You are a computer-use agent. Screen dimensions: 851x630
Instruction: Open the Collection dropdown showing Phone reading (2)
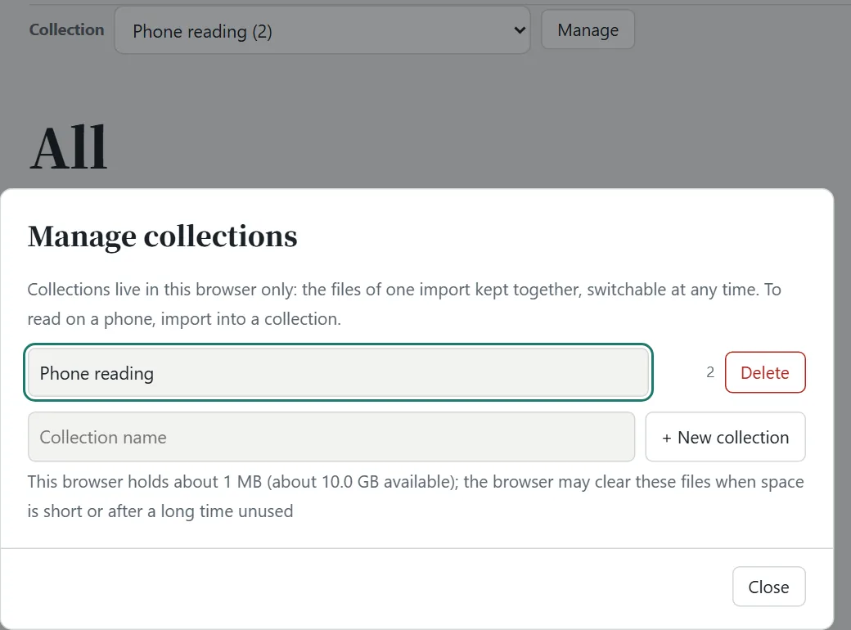[322, 30]
